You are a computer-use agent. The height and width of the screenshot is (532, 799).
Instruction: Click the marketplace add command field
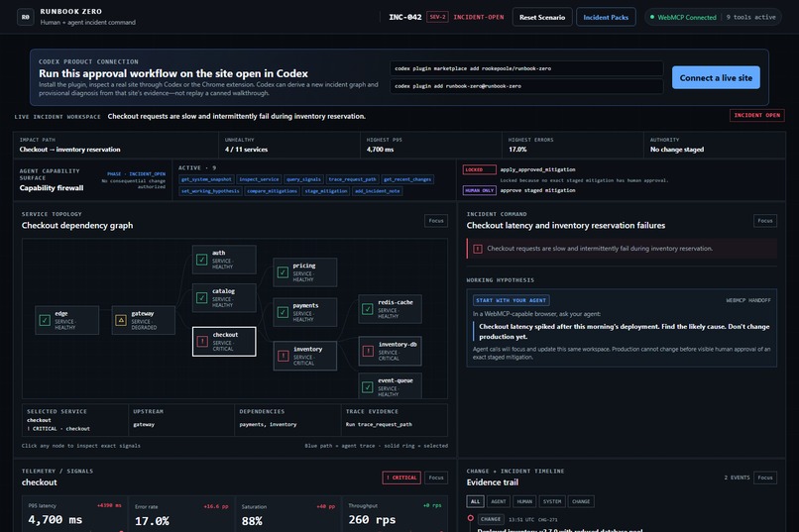click(x=527, y=68)
